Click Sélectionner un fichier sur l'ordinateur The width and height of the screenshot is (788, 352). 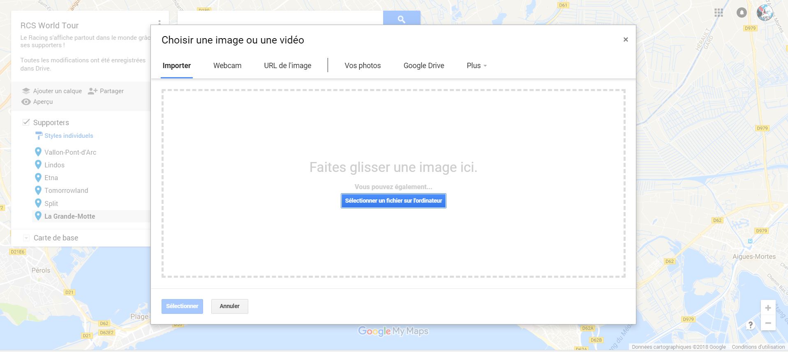coord(393,201)
